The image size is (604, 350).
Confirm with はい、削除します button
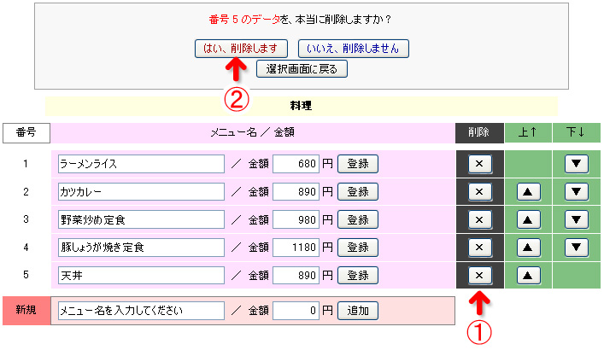(241, 48)
